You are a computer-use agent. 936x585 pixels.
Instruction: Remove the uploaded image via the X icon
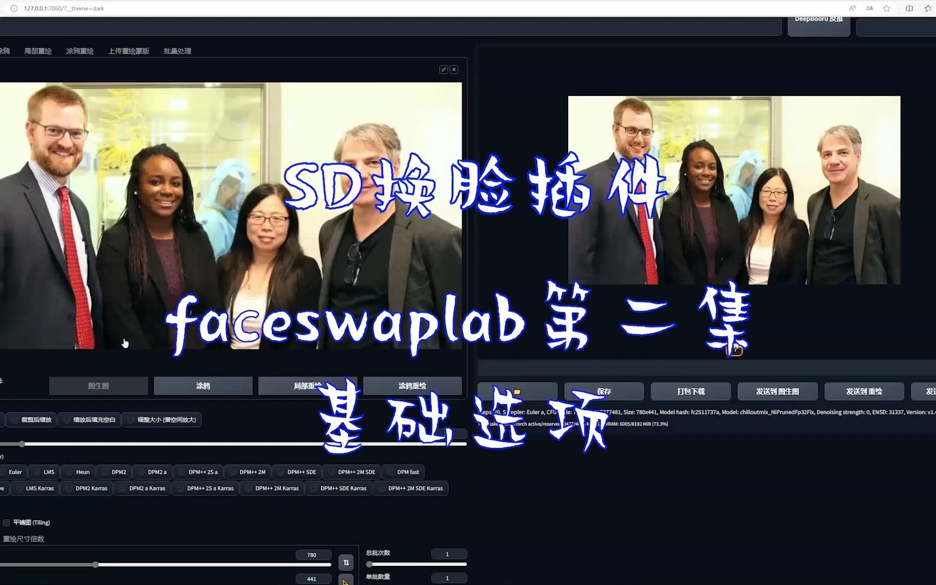tap(454, 69)
